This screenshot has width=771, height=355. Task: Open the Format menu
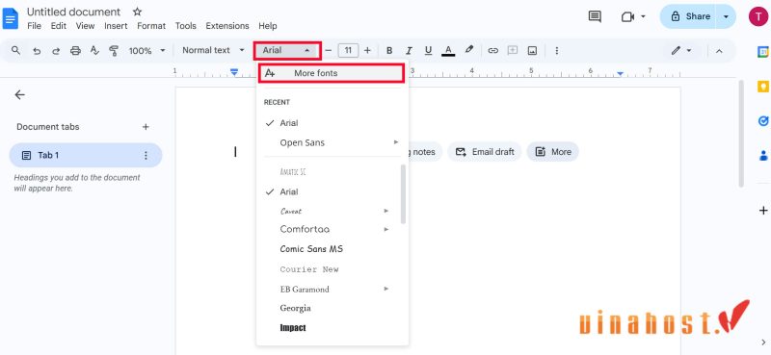coord(151,26)
